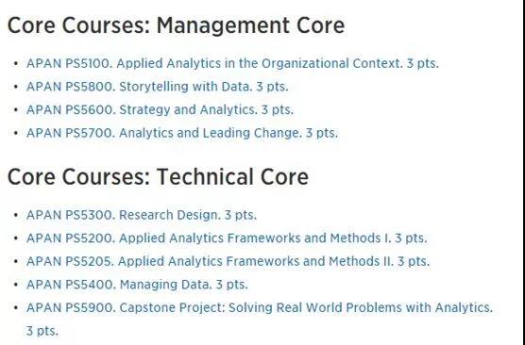This screenshot has width=525, height=345.
Task: Click the Core Courses: Technical Core heading
Action: tap(158, 177)
